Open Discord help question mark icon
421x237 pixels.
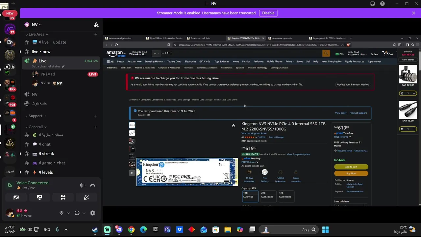(383, 4)
